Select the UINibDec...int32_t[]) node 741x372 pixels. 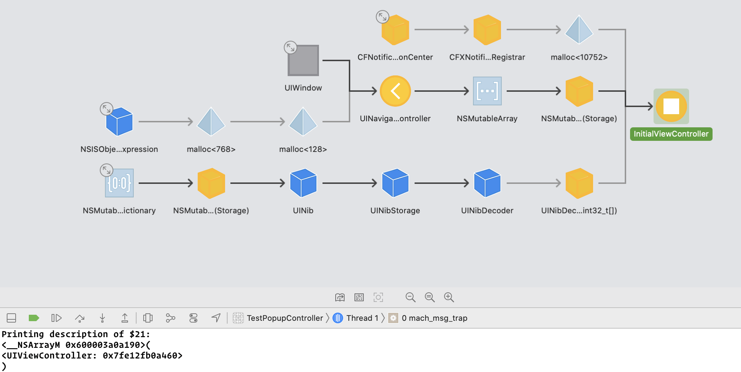click(x=579, y=183)
